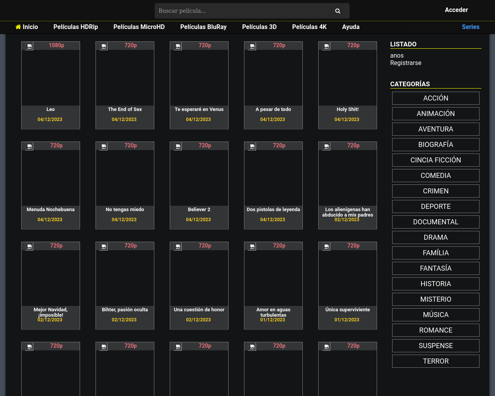Click broken image icon on The End of Sex card

104,46
